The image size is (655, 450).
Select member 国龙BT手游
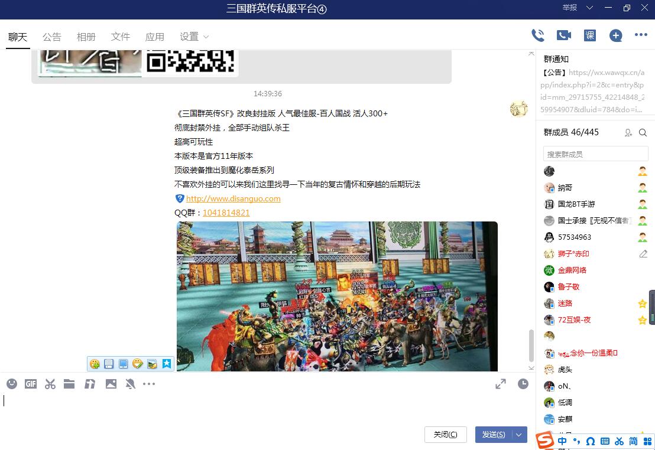[x=595, y=204]
